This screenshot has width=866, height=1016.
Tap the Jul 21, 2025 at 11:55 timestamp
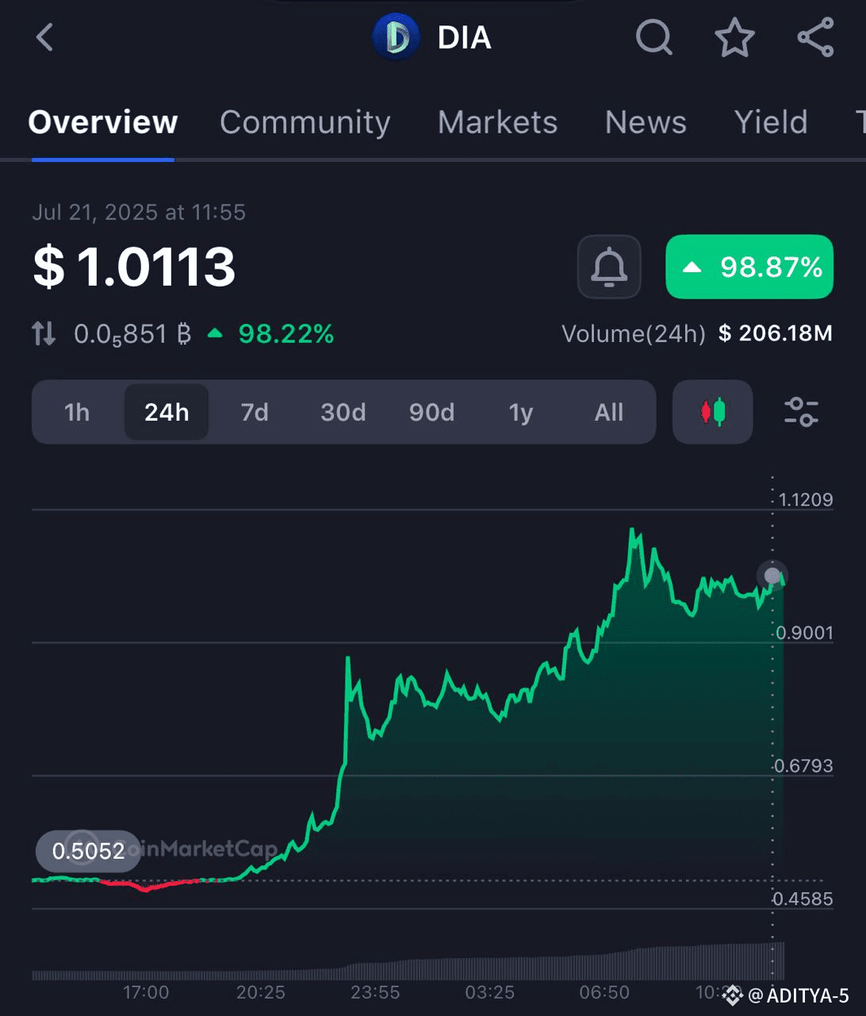click(x=139, y=212)
